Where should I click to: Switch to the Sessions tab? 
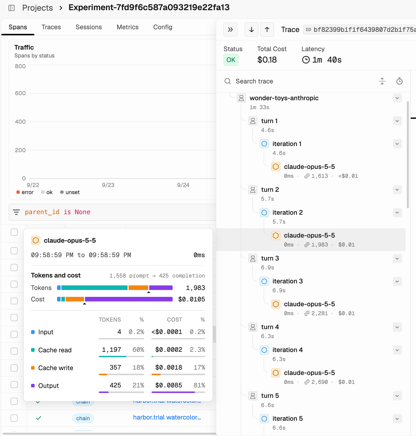(x=89, y=27)
